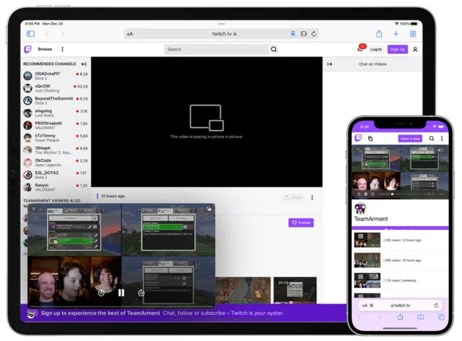Close the picture-in-picture window
The width and height of the screenshot is (462, 341).
(x=34, y=209)
